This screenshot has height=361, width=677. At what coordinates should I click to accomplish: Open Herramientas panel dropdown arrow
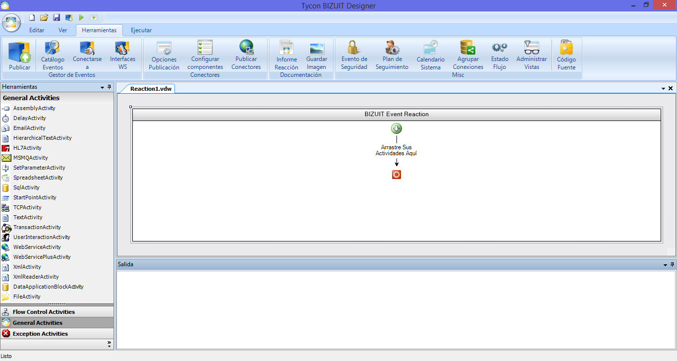point(103,88)
